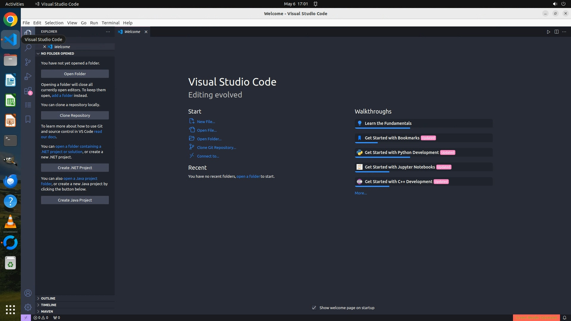
Task: Open the Get Started with Python walkthrough
Action: [401, 152]
